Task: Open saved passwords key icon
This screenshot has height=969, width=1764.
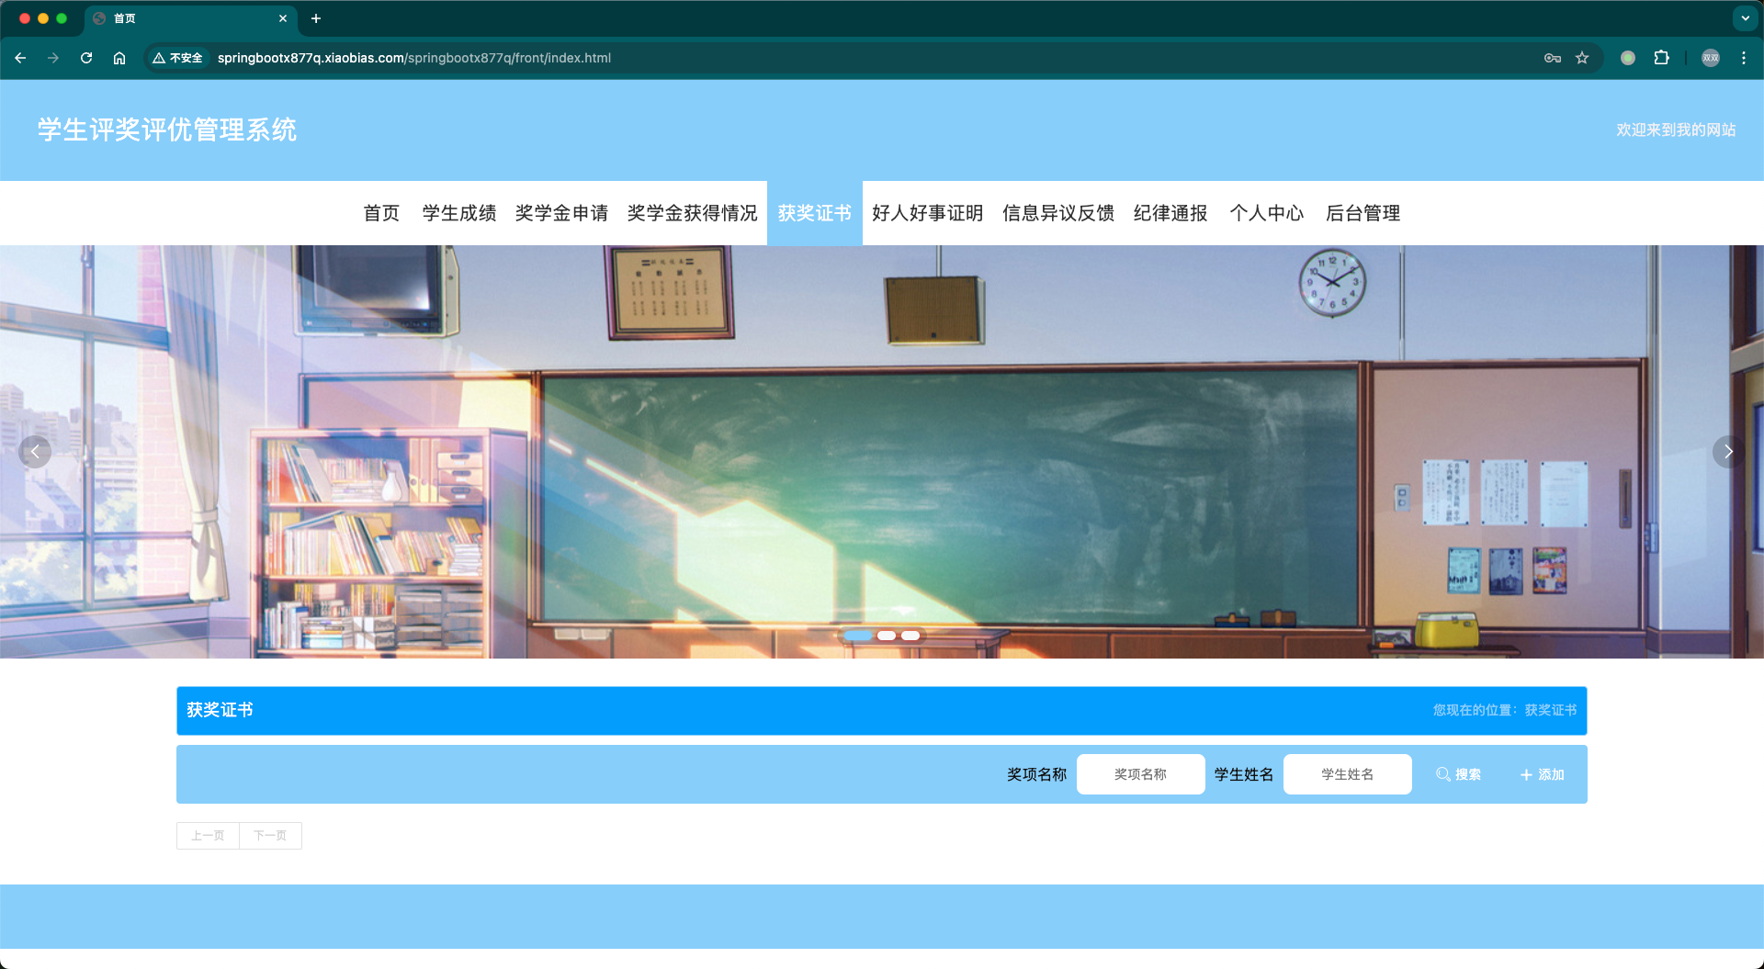Action: pyautogui.click(x=1553, y=58)
